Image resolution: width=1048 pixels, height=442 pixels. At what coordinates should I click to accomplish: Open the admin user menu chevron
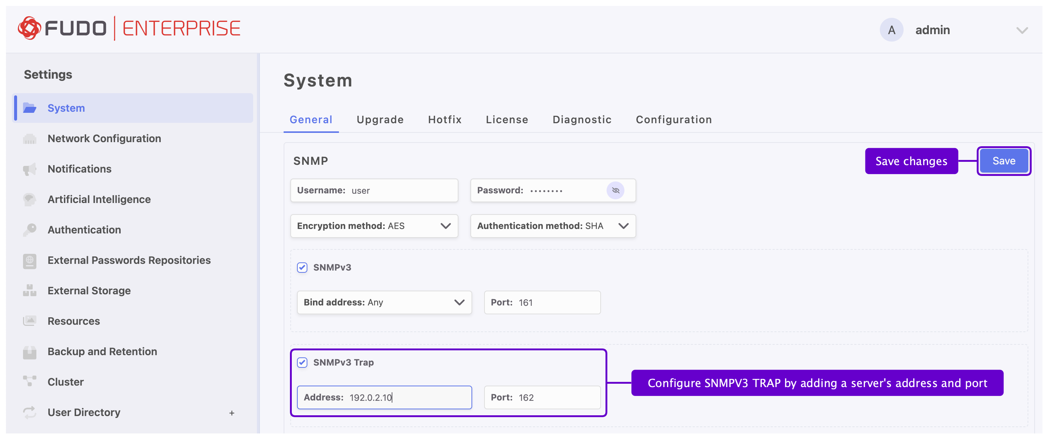tap(1022, 30)
